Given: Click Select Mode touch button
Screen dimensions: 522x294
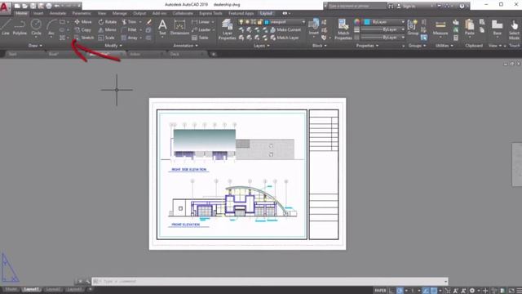Looking at the screenshot, I should pos(514,29).
